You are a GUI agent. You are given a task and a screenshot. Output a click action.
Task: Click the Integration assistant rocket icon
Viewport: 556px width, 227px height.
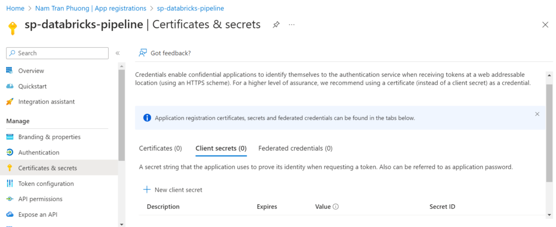(9, 101)
